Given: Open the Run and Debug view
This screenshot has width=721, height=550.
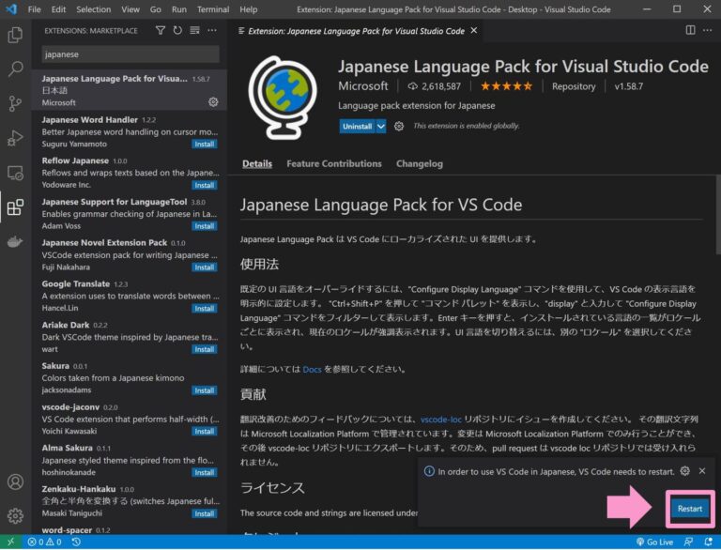Looking at the screenshot, I should [15, 138].
